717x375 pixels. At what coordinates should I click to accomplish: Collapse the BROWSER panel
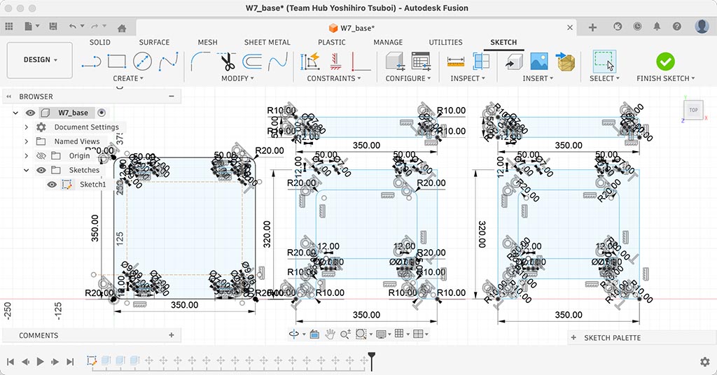point(8,97)
